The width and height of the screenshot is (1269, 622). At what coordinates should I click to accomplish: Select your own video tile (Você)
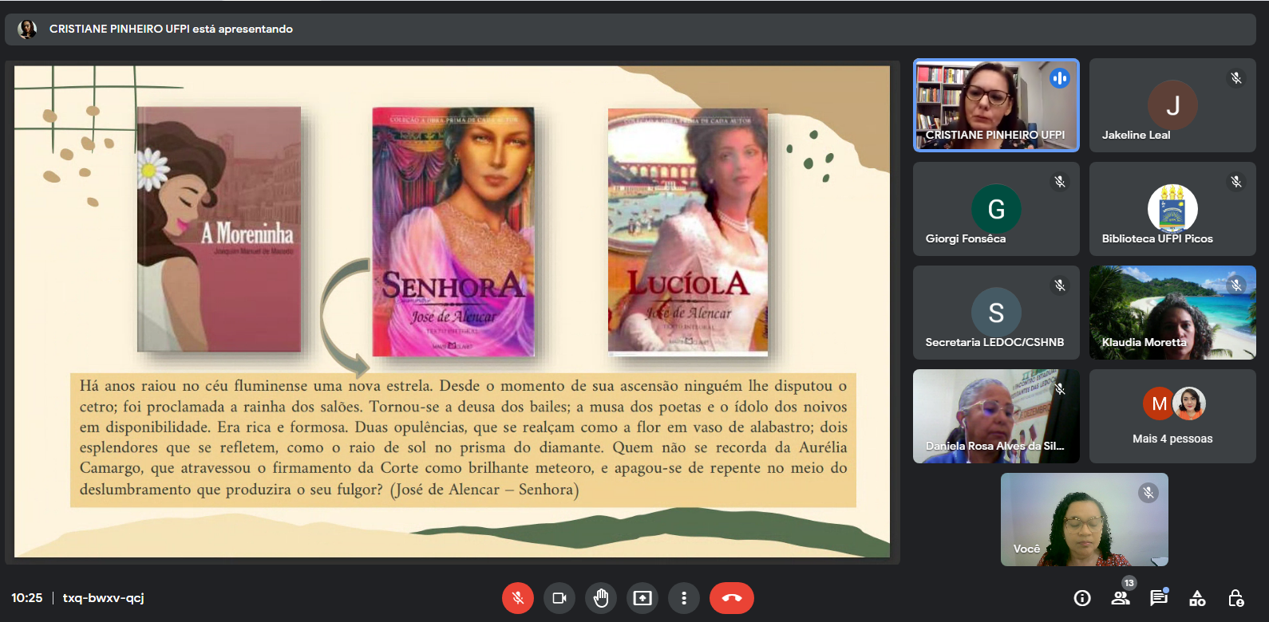coord(1085,520)
